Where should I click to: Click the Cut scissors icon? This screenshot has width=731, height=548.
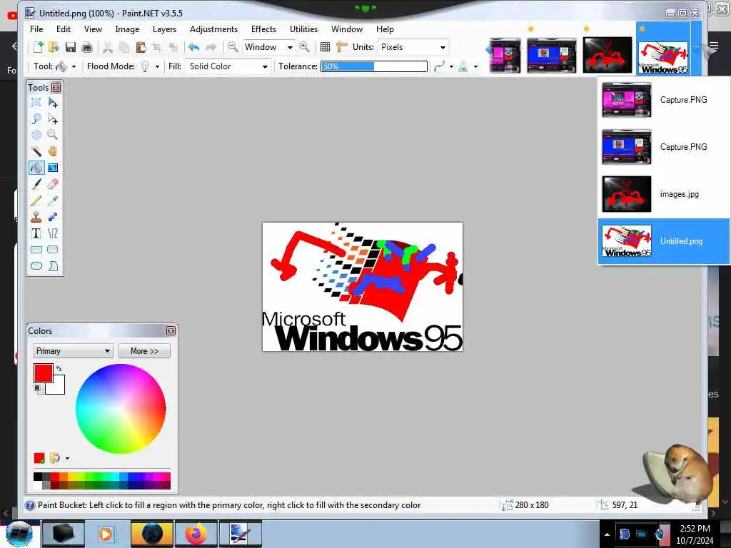[108, 47]
